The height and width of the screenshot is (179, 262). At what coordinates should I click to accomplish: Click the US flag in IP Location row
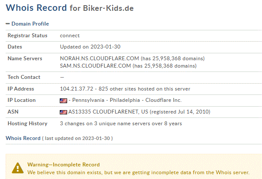[63, 101]
